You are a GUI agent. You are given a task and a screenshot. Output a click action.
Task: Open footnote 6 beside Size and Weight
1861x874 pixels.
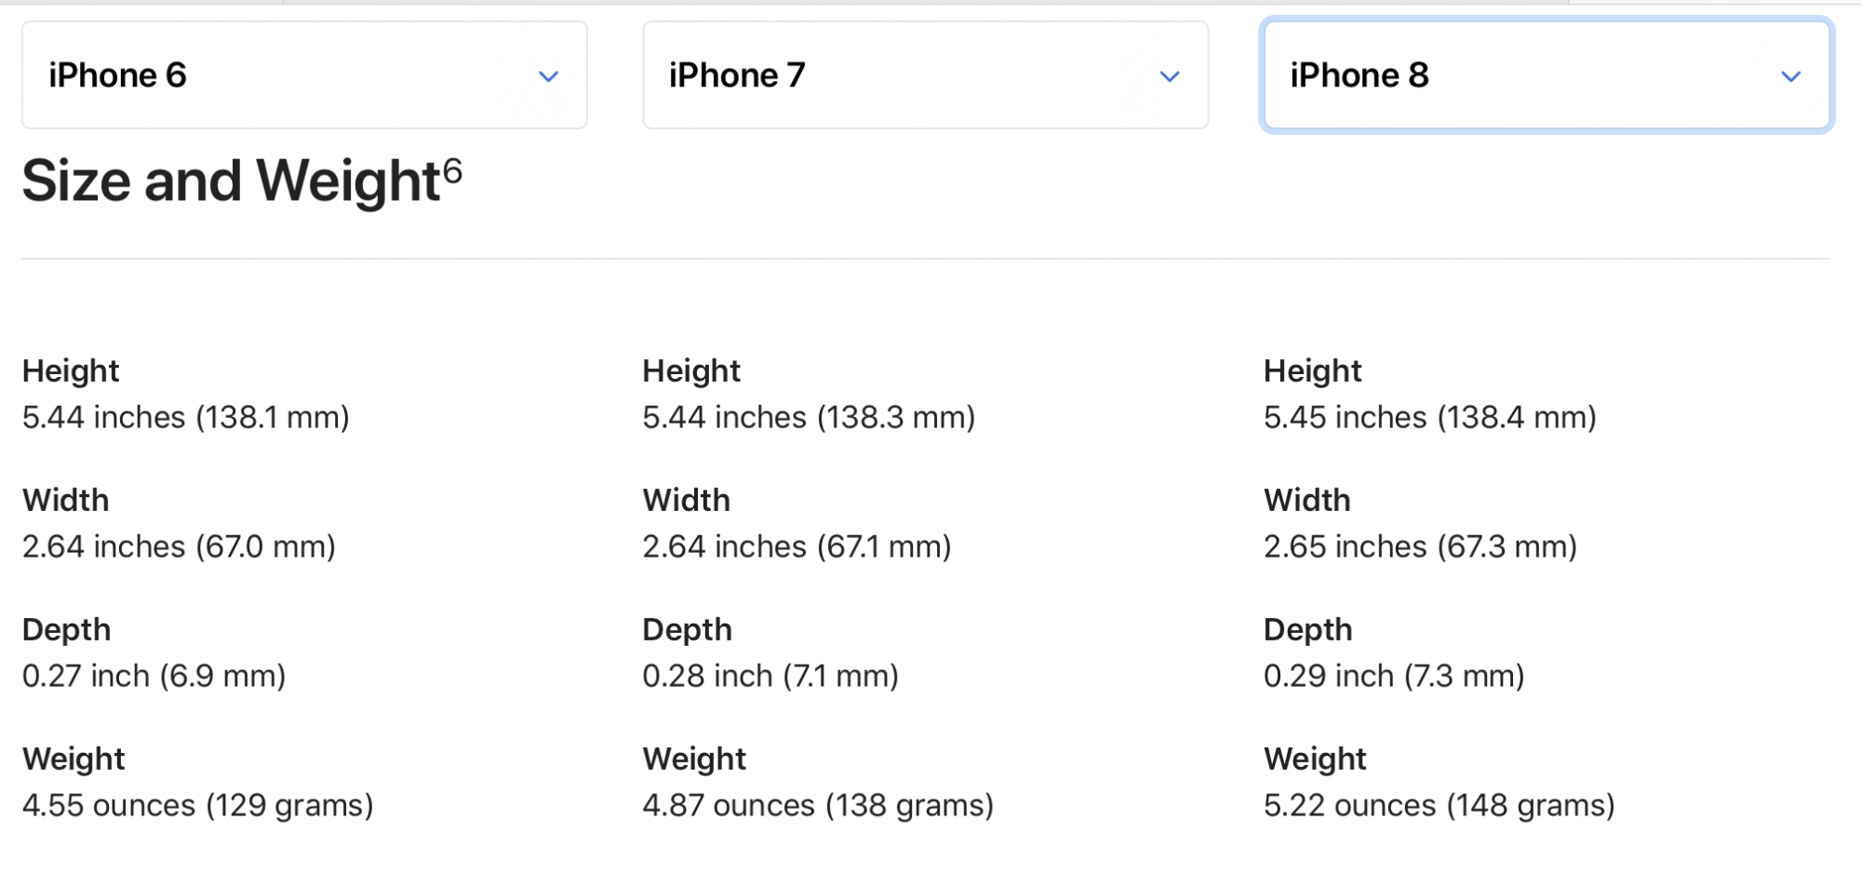[x=452, y=170]
